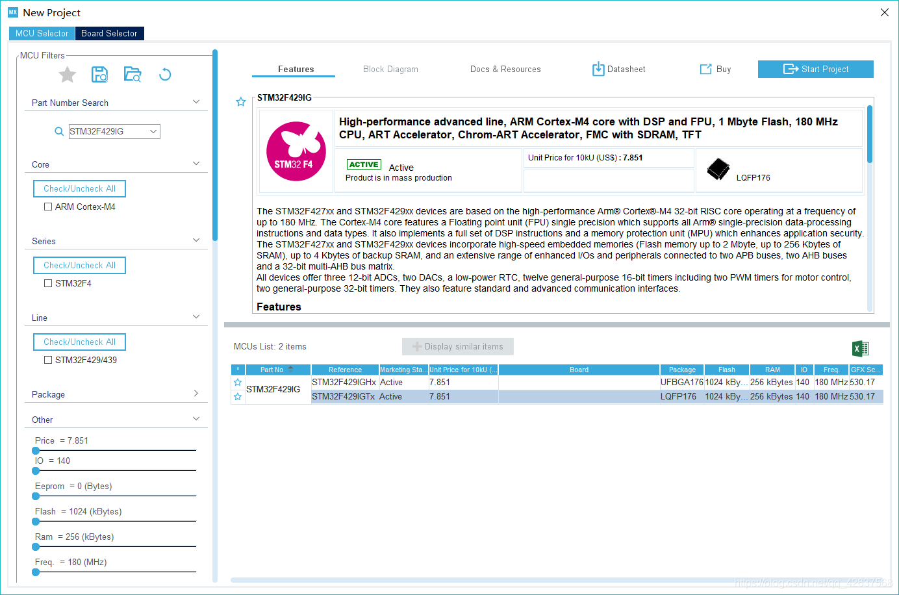Star the STM32F429IGHx row

(x=238, y=383)
